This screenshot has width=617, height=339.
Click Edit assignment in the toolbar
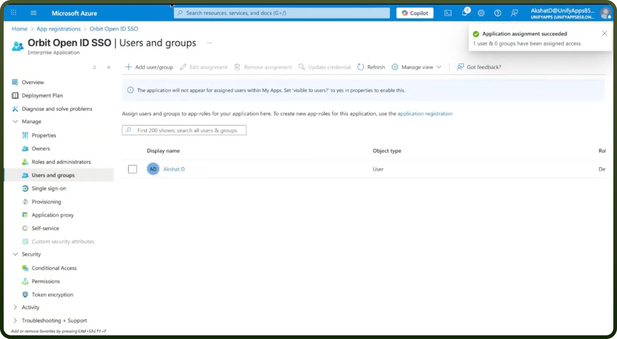pos(204,67)
